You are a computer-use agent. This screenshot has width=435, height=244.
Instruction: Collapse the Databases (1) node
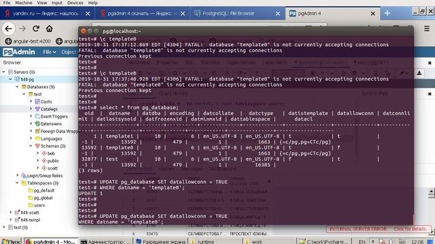tap(17, 87)
